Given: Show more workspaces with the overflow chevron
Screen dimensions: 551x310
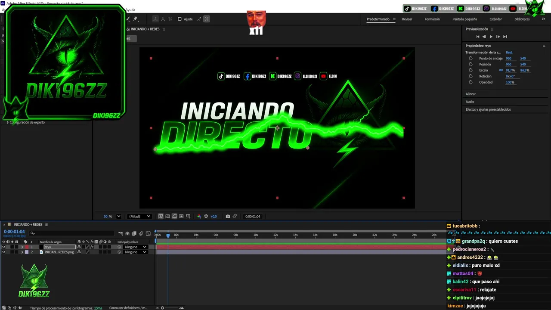Looking at the screenshot, I should (544, 19).
